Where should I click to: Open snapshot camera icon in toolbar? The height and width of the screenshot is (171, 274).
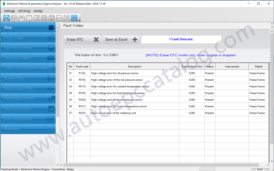pyautogui.click(x=29, y=18)
